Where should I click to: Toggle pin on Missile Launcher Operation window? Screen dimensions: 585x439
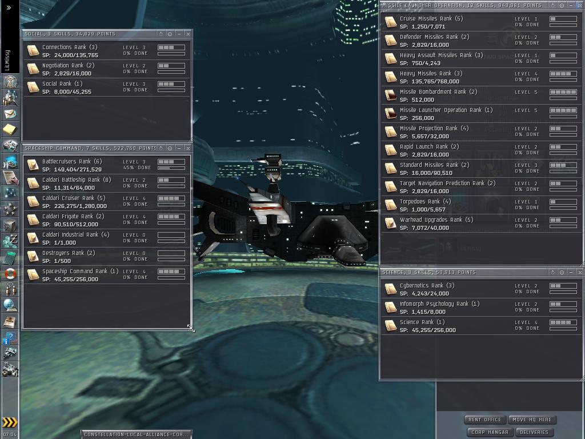(x=552, y=6)
